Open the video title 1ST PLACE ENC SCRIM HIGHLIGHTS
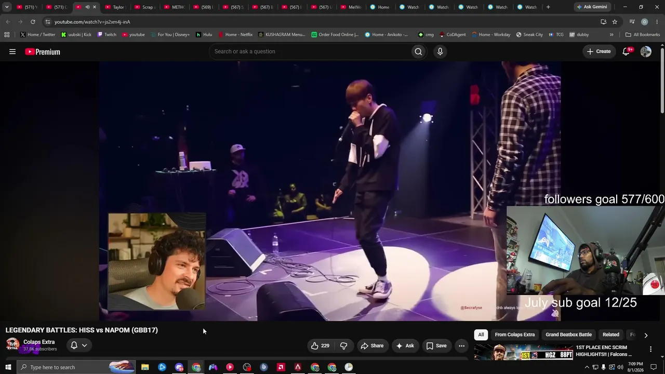The image size is (665, 374). coord(604,351)
